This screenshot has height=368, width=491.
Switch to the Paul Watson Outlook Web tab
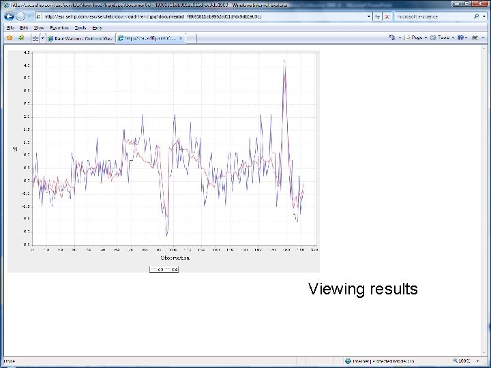(x=80, y=38)
